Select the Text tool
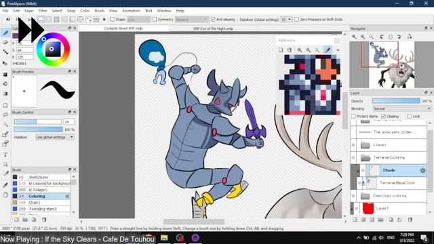The width and height of the screenshot is (434, 244). click(x=5, y=155)
